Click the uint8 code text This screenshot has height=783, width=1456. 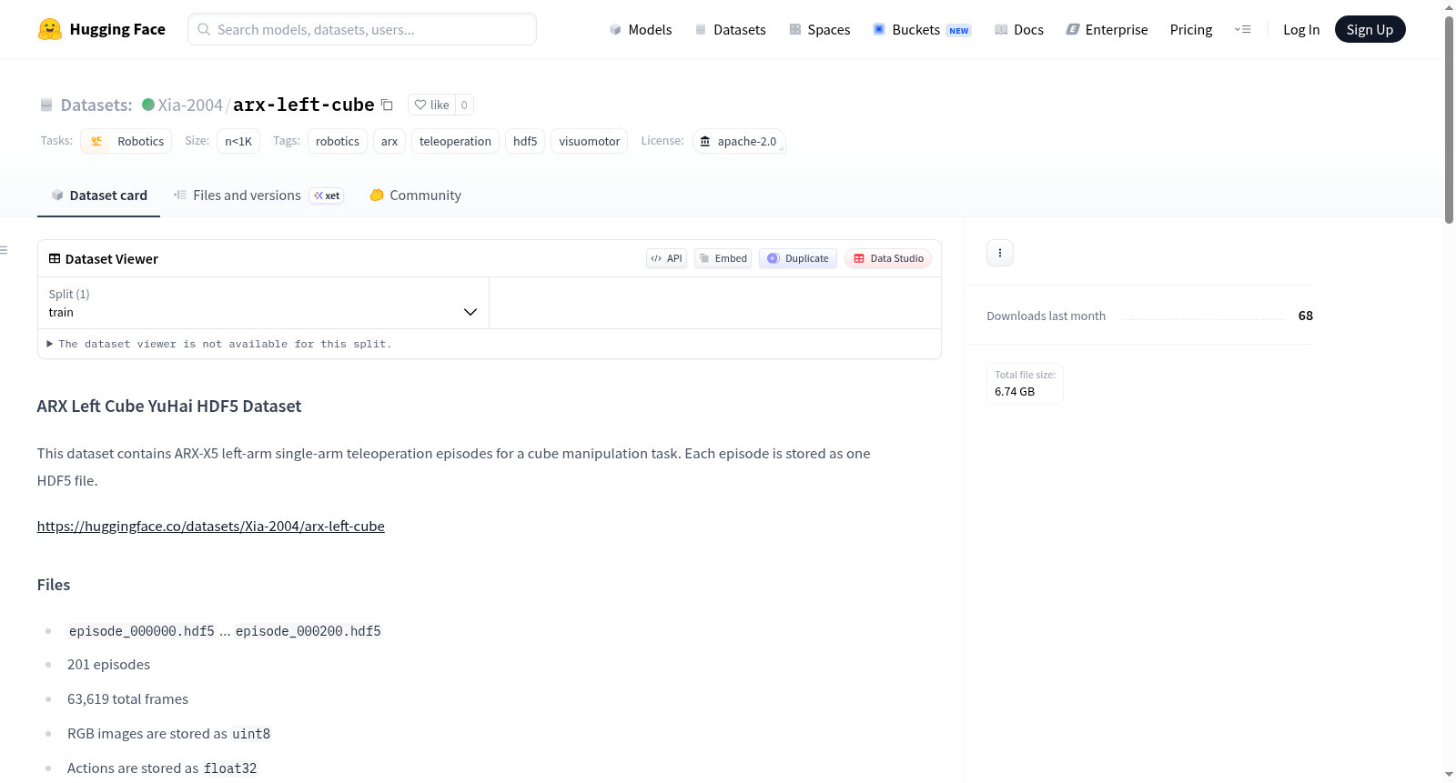251,734
